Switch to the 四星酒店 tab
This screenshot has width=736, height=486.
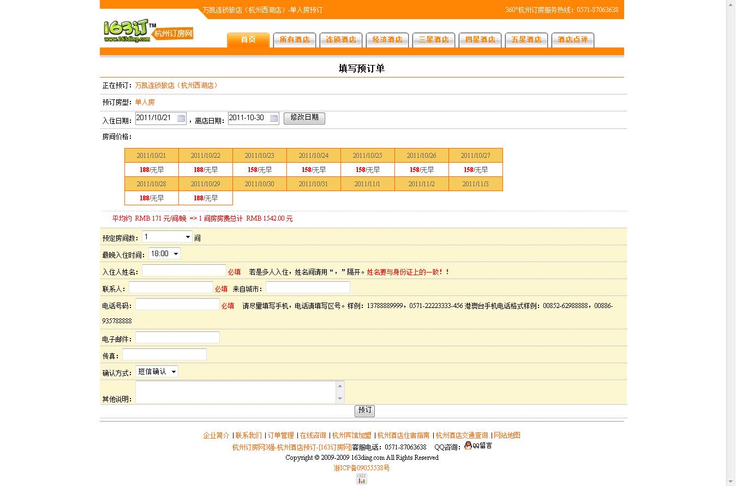pyautogui.click(x=480, y=40)
